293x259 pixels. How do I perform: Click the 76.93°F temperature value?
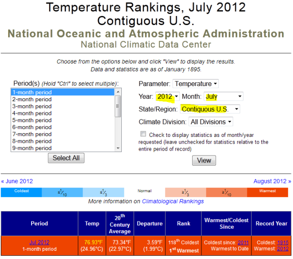(93, 243)
